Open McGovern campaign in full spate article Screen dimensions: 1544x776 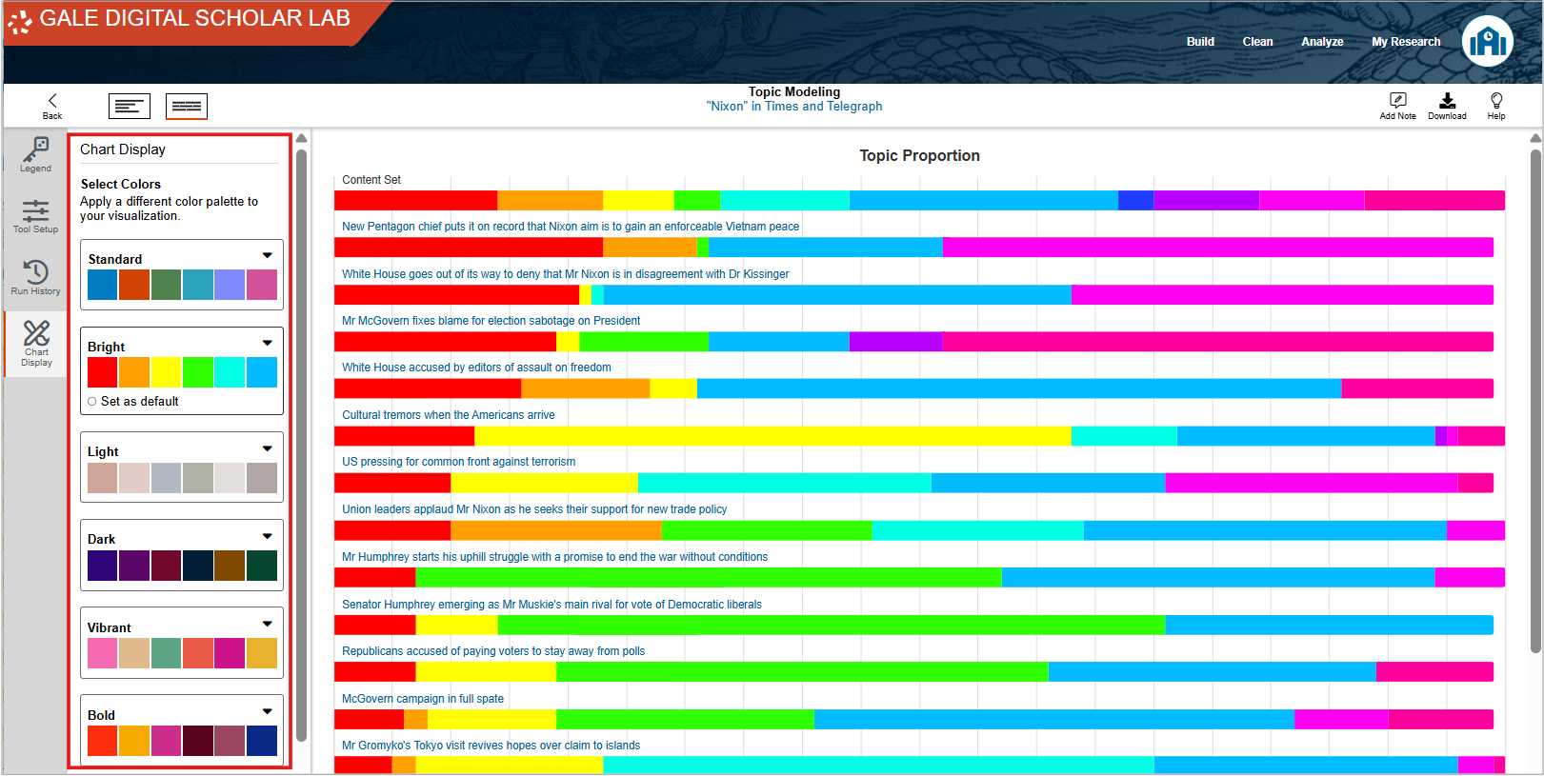pos(423,699)
